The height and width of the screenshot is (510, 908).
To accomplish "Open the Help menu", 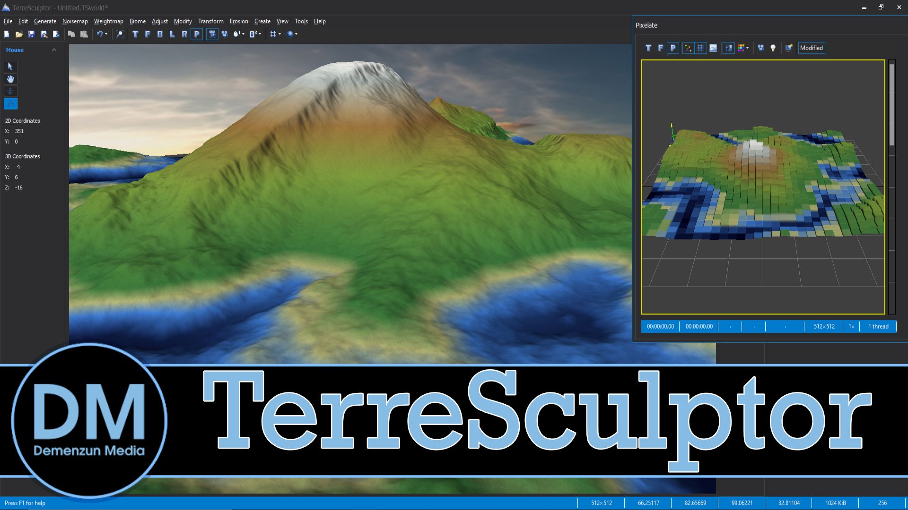I will coord(320,21).
